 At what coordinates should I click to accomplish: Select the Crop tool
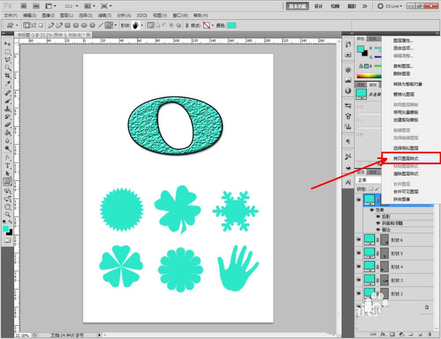tap(7, 75)
